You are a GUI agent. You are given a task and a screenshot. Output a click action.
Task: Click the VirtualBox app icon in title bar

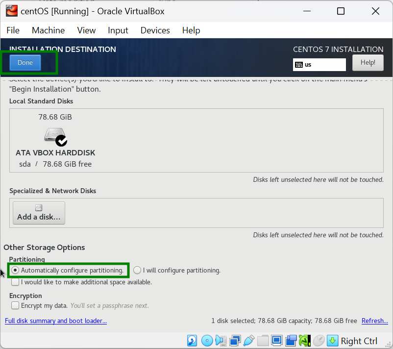[x=12, y=11]
